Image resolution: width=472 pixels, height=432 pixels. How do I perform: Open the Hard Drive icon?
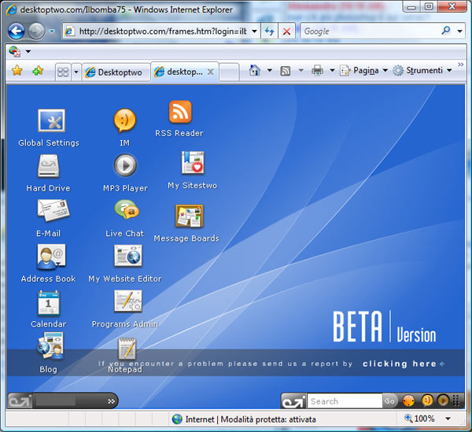click(x=49, y=166)
